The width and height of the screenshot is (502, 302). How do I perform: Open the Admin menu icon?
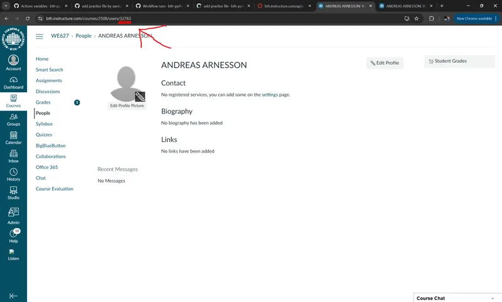point(13,215)
